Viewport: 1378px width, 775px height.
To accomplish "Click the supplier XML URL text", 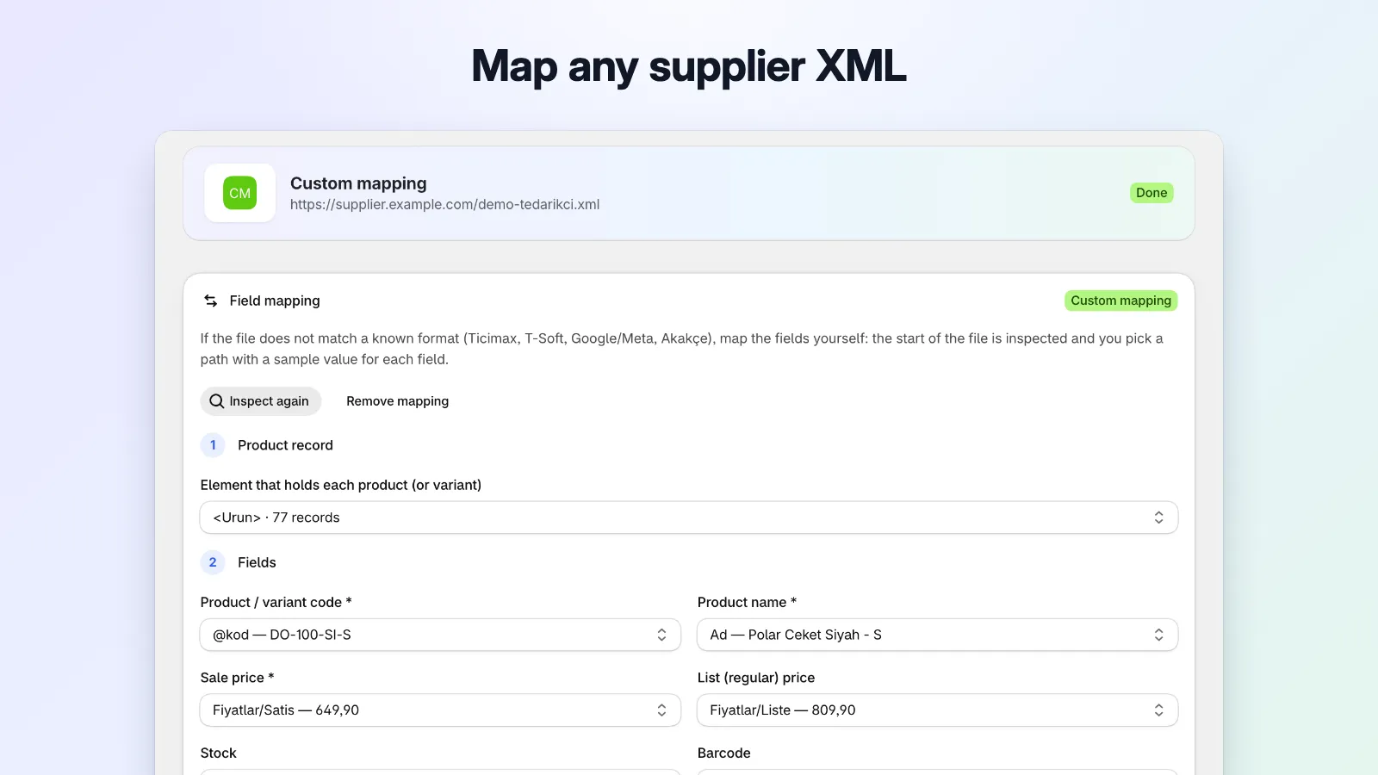I will [444, 205].
